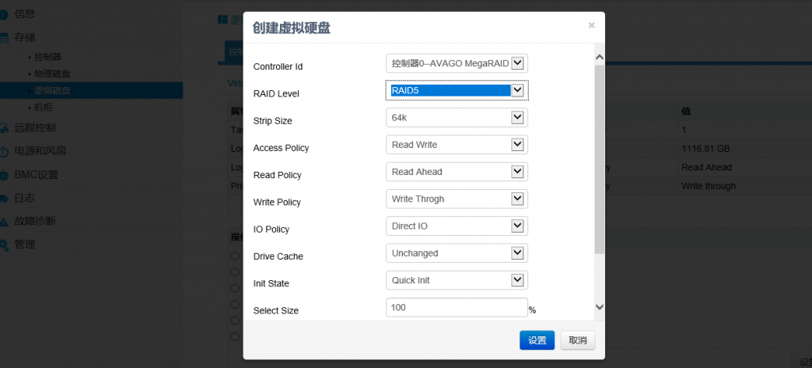Click the dialog scrollbar up arrow
The height and width of the screenshot is (368, 812).
click(x=599, y=58)
